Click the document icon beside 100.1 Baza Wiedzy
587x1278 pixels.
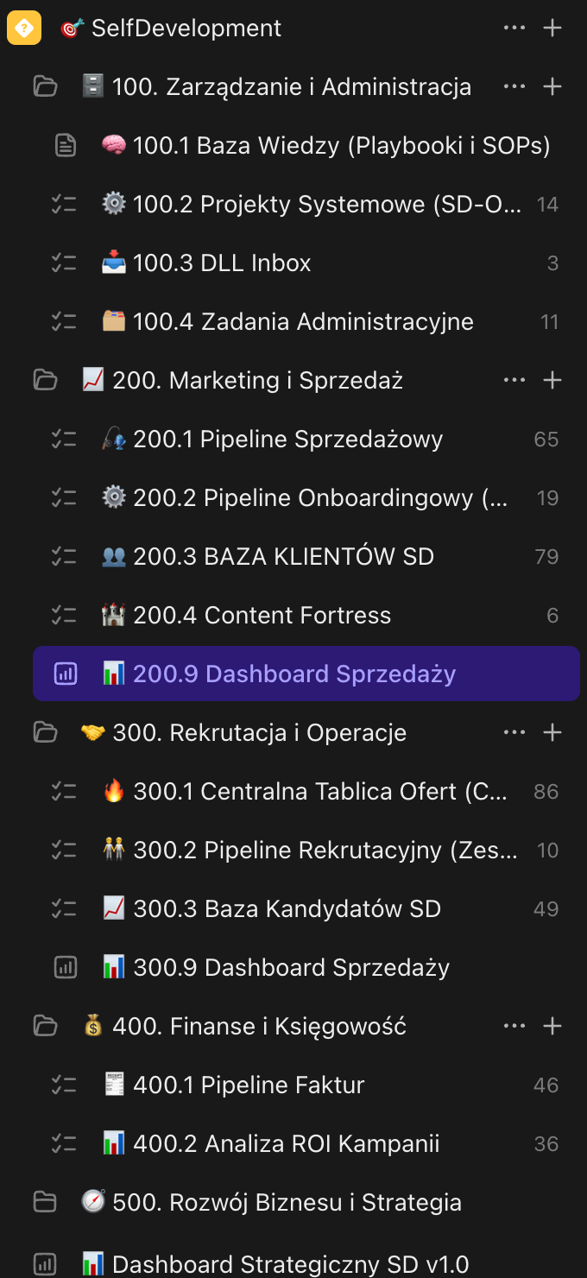(65, 145)
